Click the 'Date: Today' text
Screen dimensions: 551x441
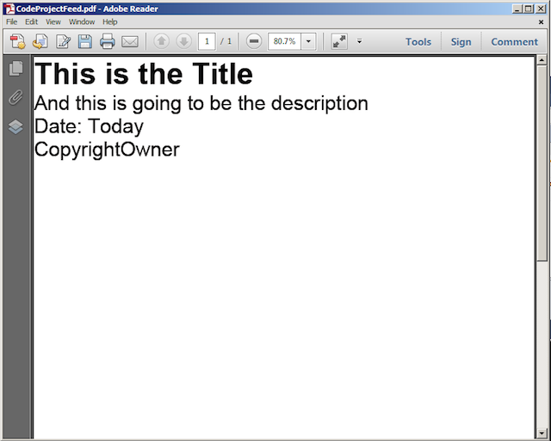tap(89, 126)
